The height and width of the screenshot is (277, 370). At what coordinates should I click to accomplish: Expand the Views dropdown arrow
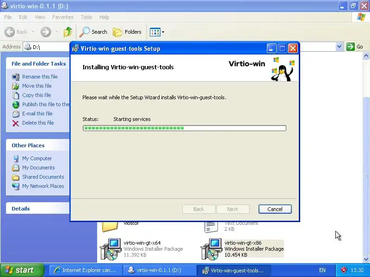pyautogui.click(x=163, y=32)
